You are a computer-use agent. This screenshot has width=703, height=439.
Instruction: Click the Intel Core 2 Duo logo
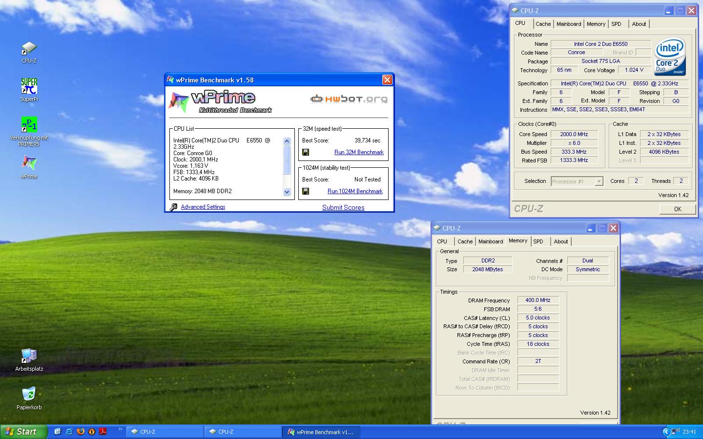point(670,57)
